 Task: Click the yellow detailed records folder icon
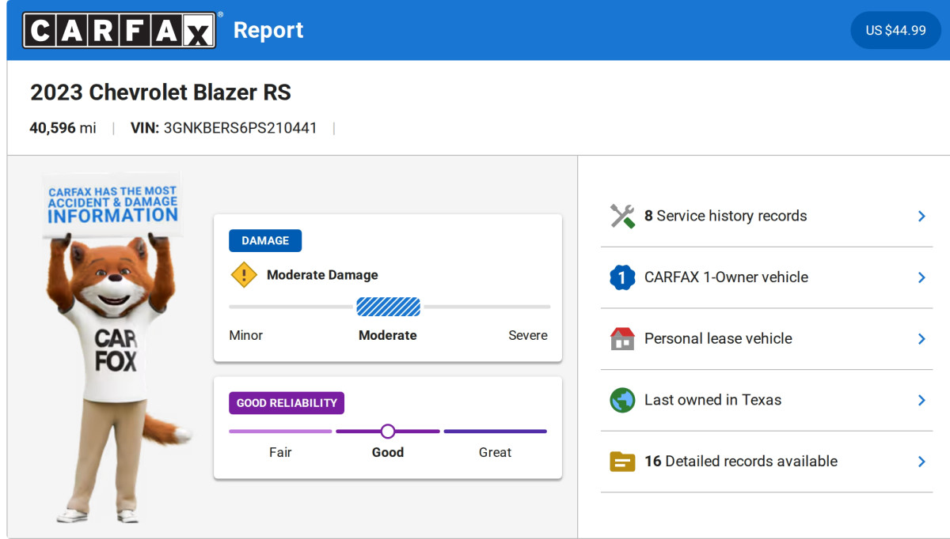pos(622,462)
